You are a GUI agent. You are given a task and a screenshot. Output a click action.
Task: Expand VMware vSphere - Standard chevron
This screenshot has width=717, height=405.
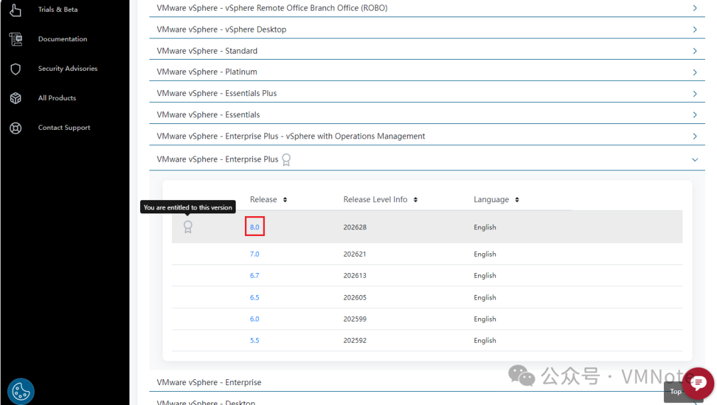click(x=694, y=51)
